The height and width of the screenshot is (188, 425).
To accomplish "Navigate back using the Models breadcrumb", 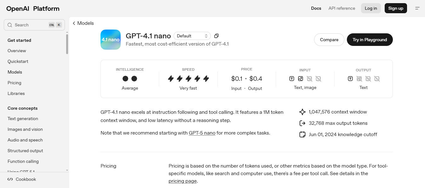I will click(83, 23).
